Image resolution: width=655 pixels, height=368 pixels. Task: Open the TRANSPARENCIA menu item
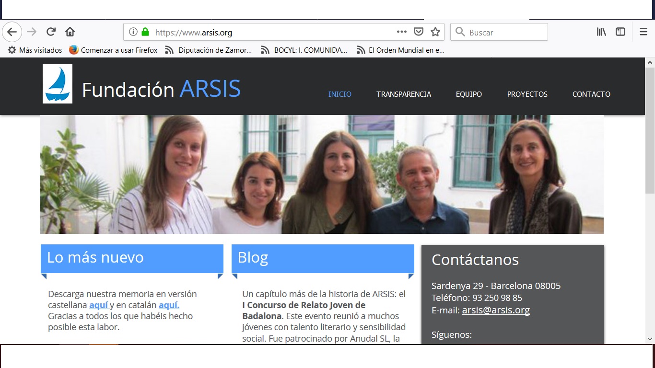click(404, 94)
